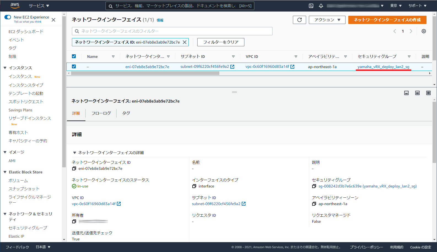This screenshot has width=437, height=252.
Task: Open eni-07eb8e3ab9e72bc7e link in table
Action: 147,67
